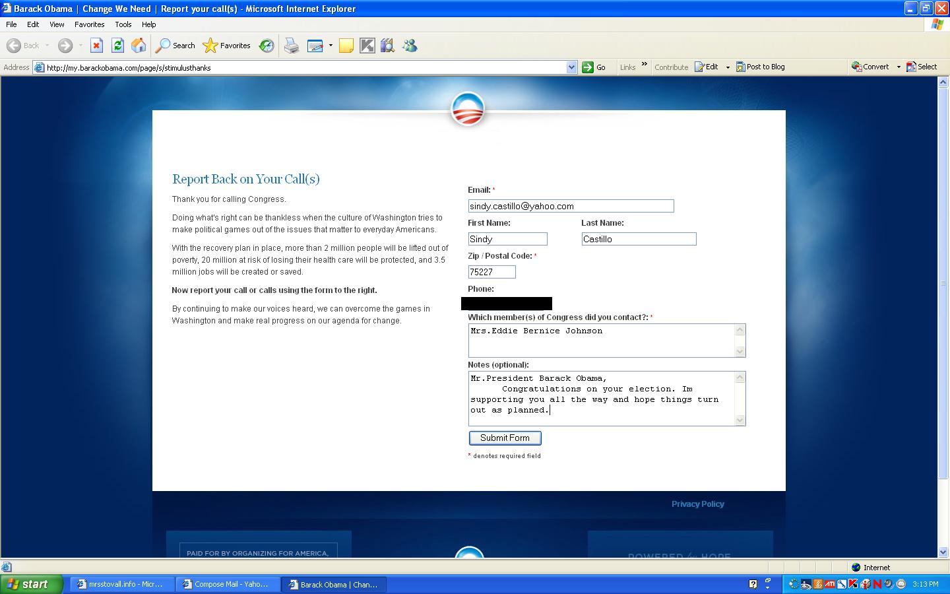Image resolution: width=950 pixels, height=594 pixels.
Task: Open the Tools menu
Action: pyautogui.click(x=123, y=24)
